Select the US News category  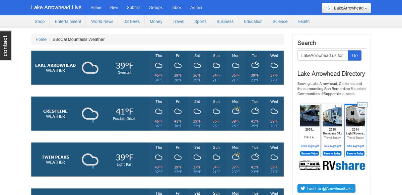pos(131,21)
